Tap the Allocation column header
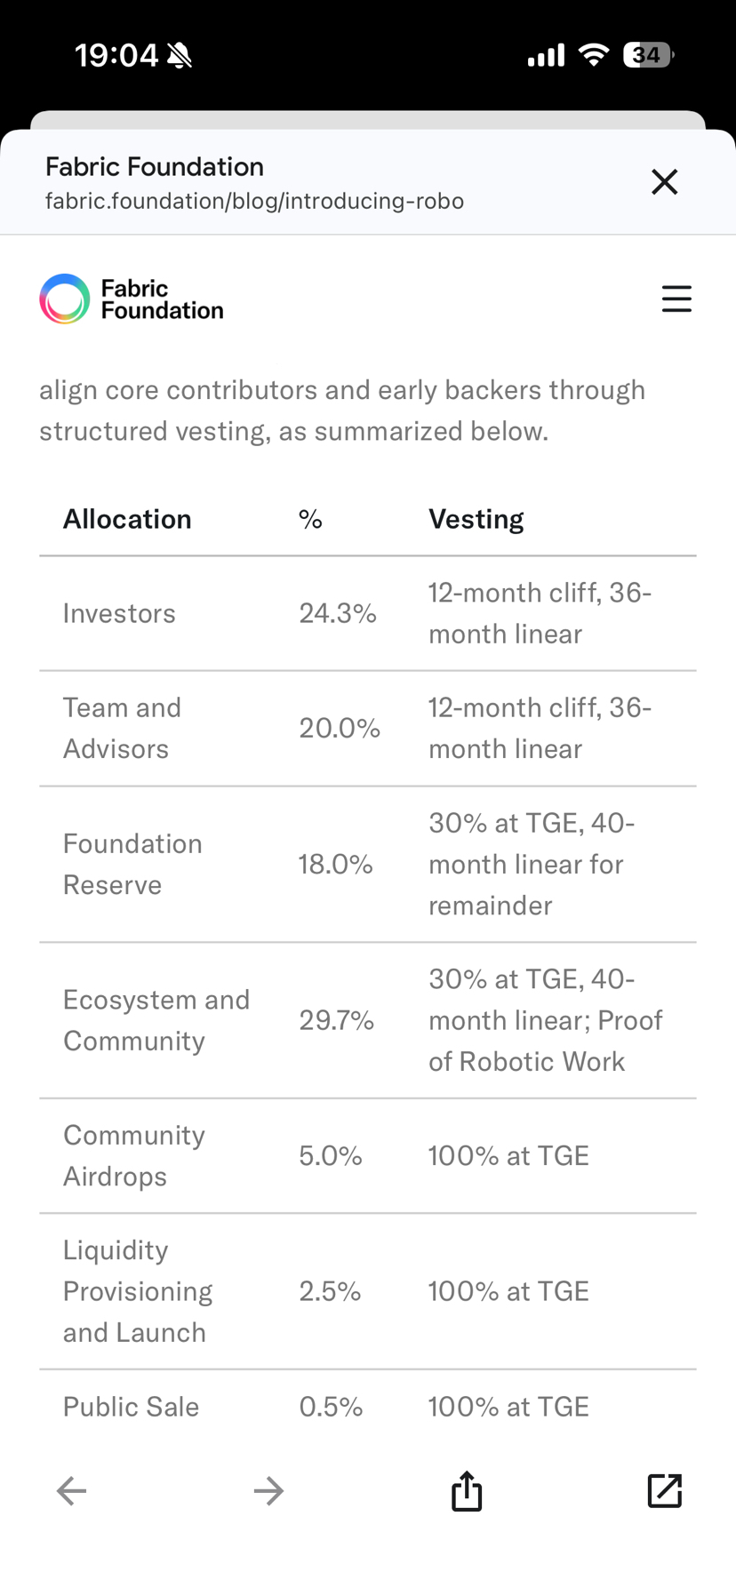The height and width of the screenshot is (1596, 736). [127, 519]
